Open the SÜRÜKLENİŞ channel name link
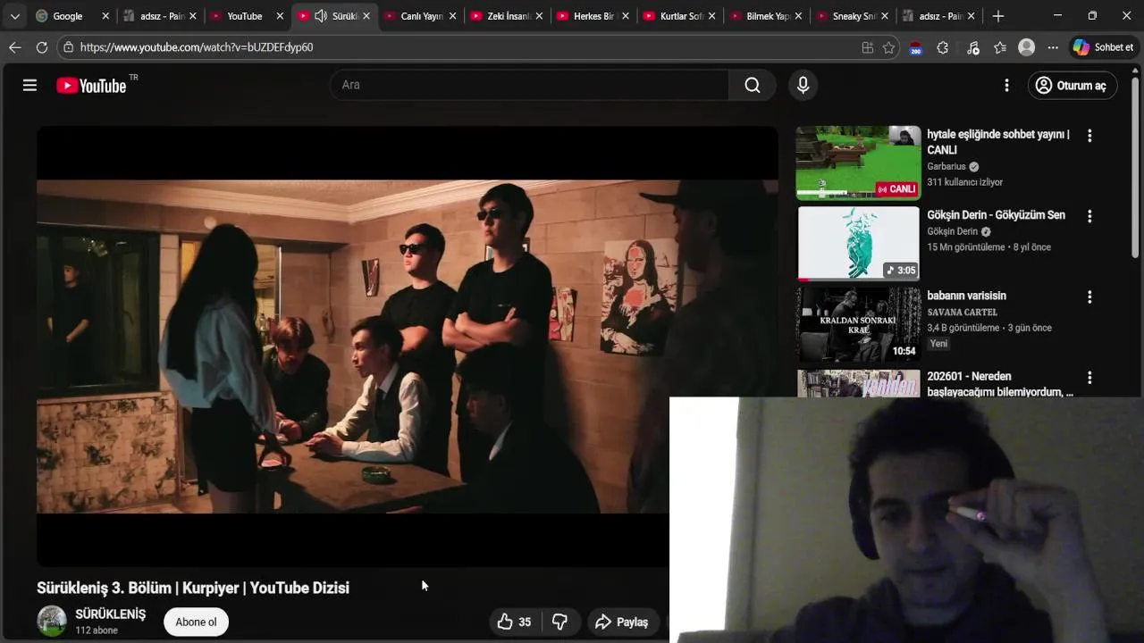1144x643 pixels. coord(111,614)
